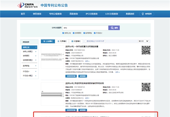Select 发明公布 type in sidebar
Screen dimensions: 170x117
point(29,47)
